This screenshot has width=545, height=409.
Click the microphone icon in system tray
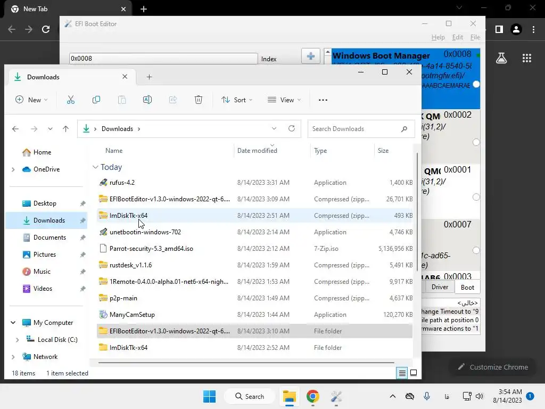point(427,396)
